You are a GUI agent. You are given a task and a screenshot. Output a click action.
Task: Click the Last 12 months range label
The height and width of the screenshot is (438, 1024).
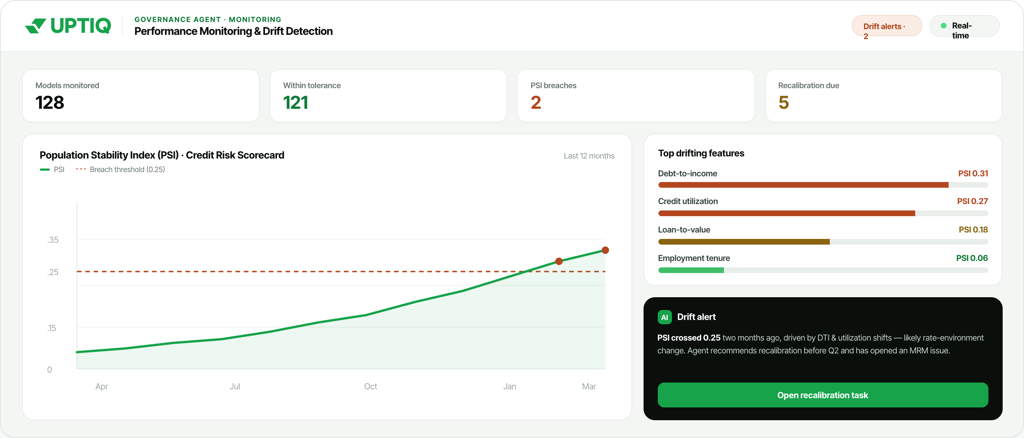point(589,156)
